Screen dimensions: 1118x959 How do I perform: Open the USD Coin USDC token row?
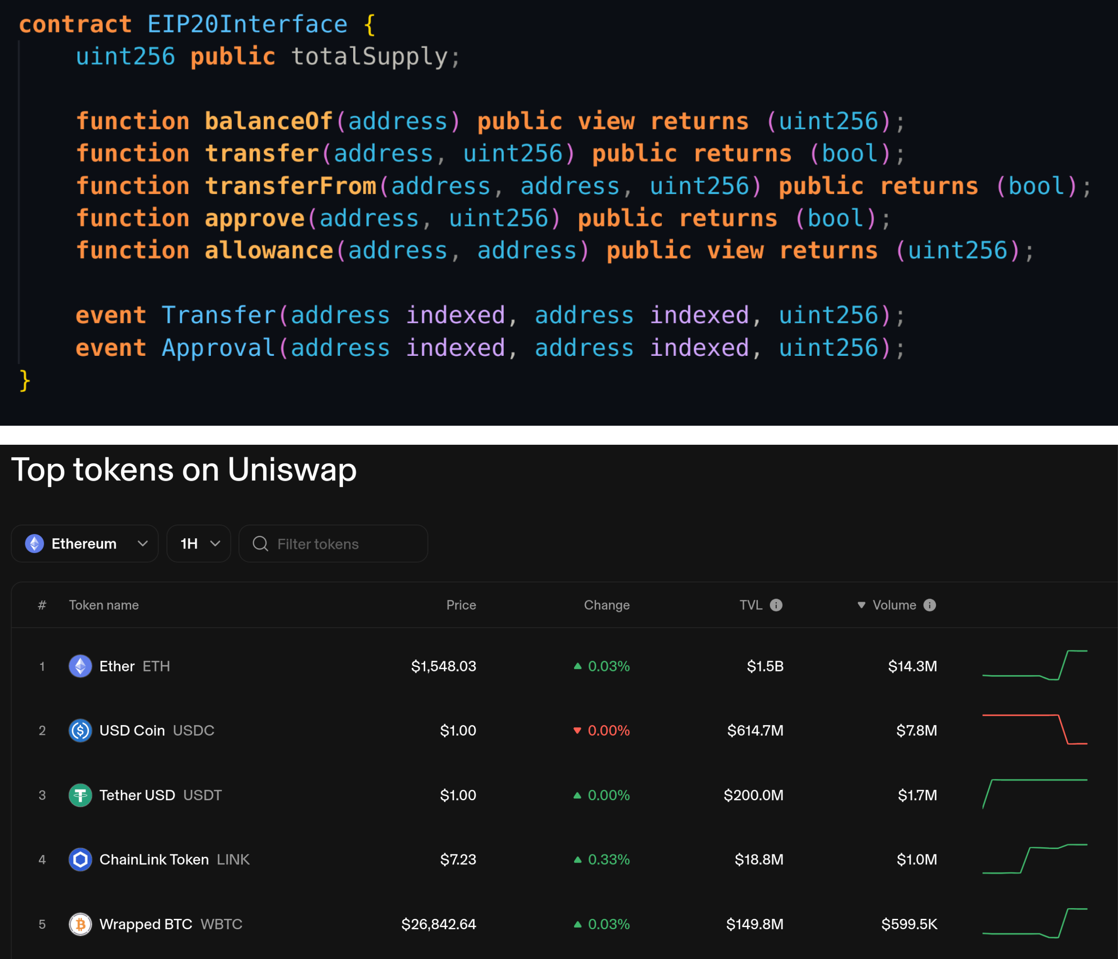[564, 730]
